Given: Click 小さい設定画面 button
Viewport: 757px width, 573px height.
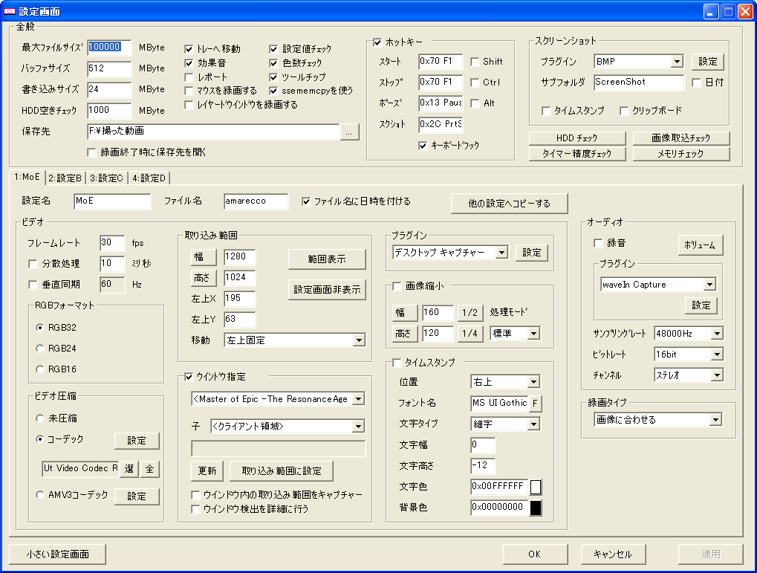Looking at the screenshot, I should 57,554.
